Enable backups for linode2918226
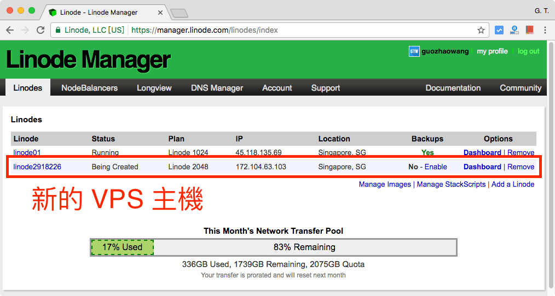The height and width of the screenshot is (296, 555). click(x=436, y=167)
